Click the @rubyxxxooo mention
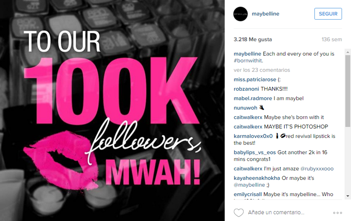Screen dimensions: 351x221 coord(317,168)
